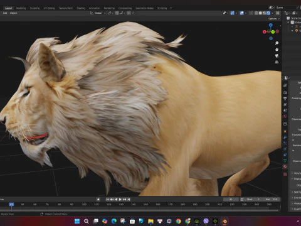The width and height of the screenshot is (301, 226).
Task: Open the Texture properties tab
Action: (x=285, y=174)
